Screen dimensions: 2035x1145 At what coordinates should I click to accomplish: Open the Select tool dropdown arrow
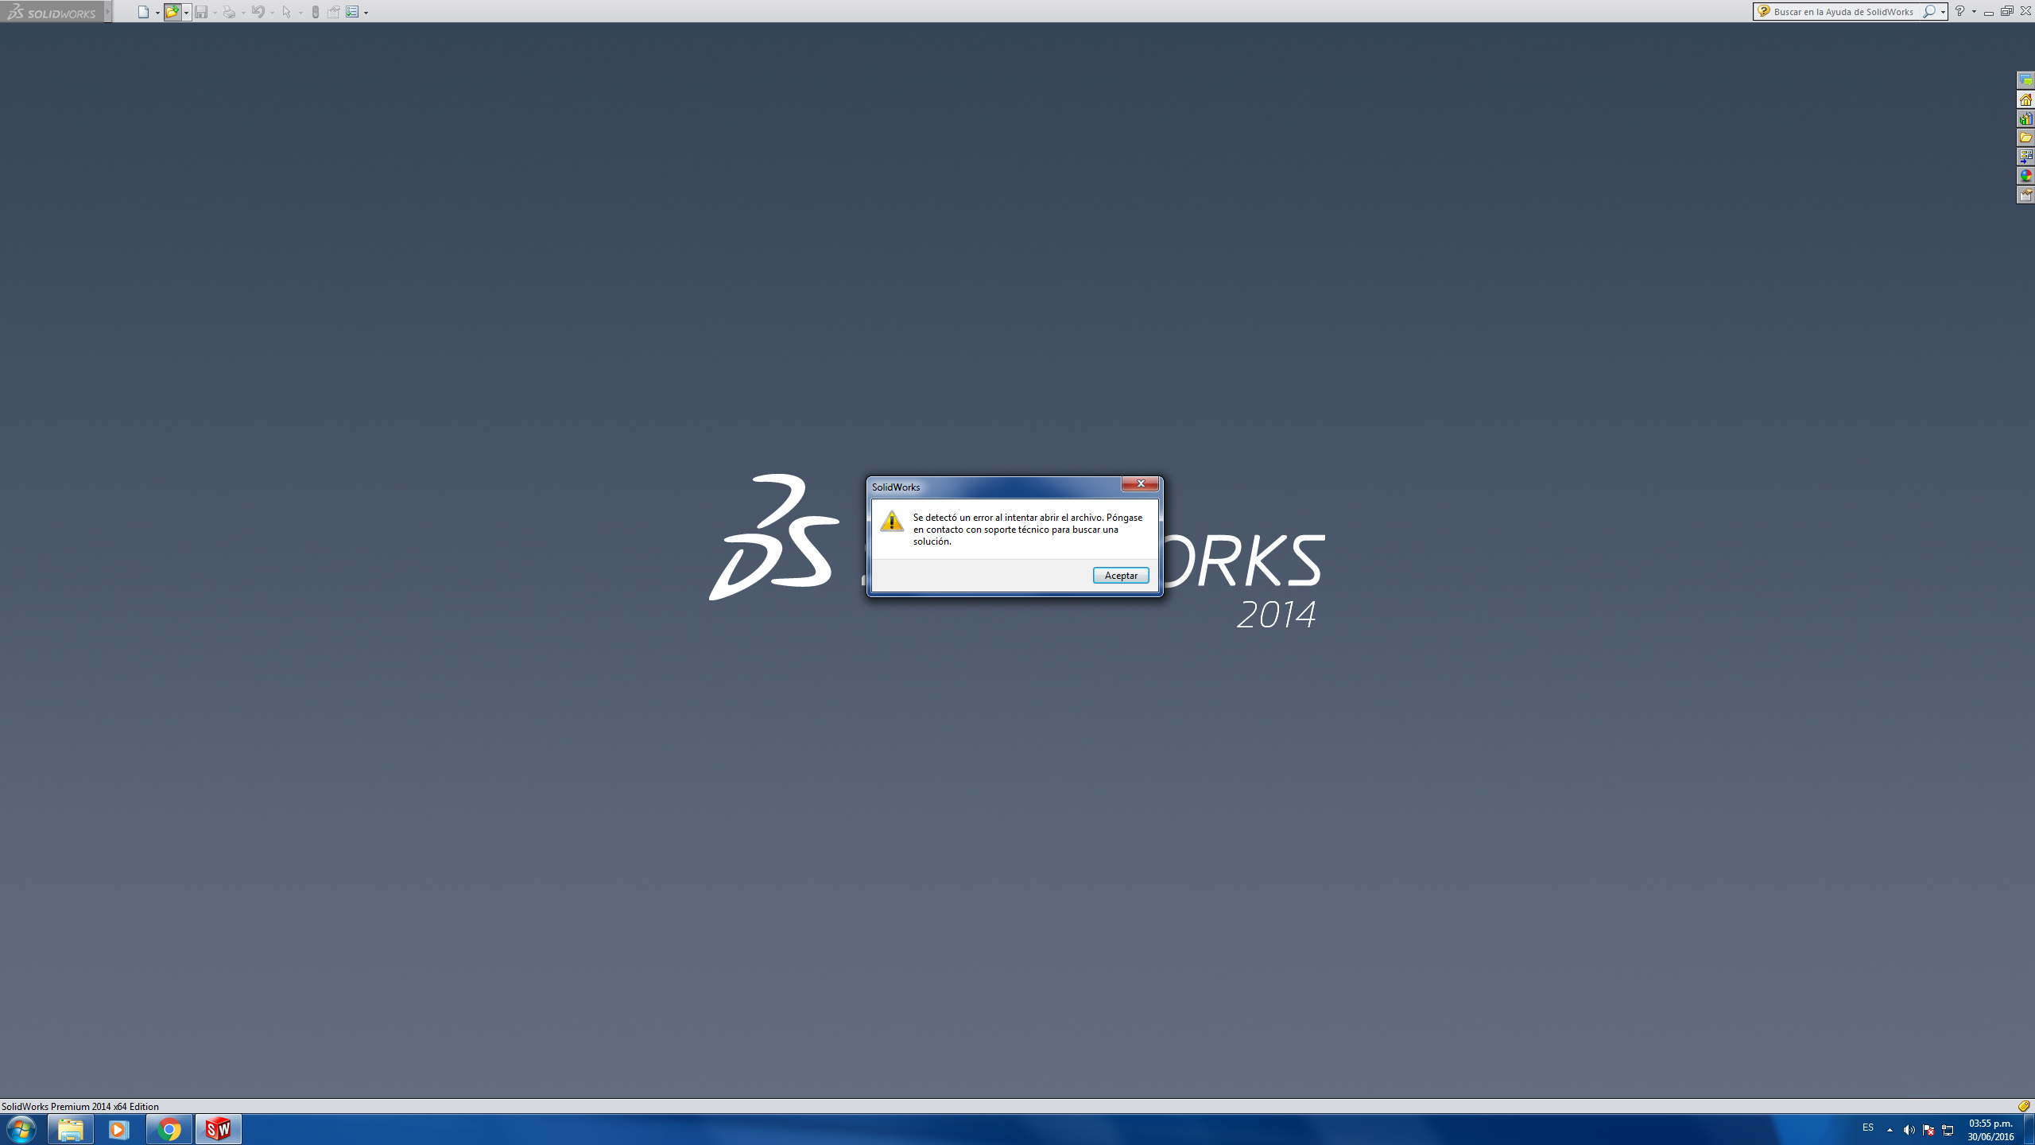coord(300,13)
